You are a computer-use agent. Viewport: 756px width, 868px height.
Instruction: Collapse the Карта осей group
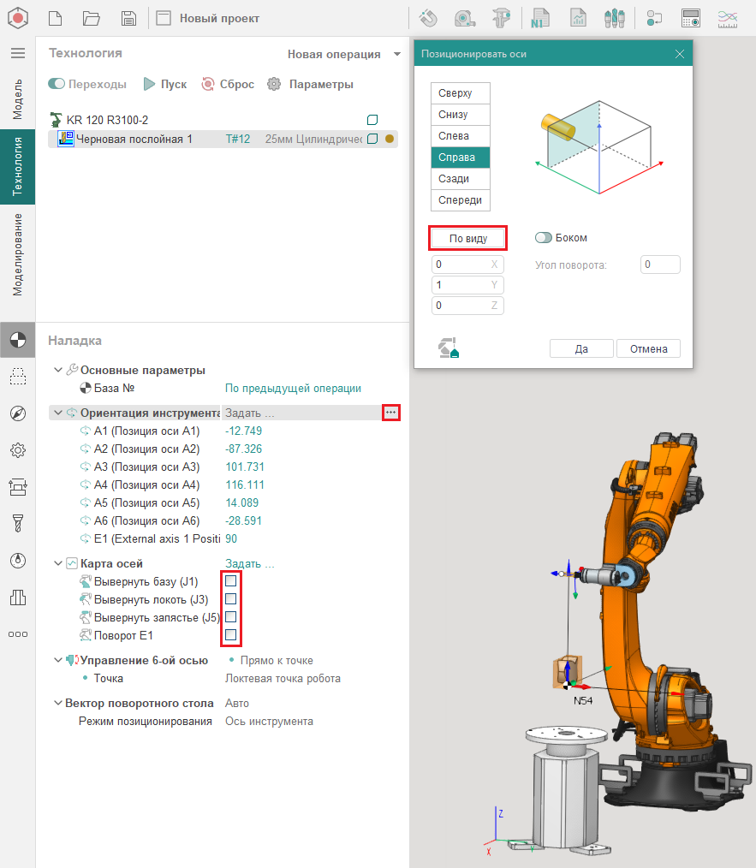coord(57,563)
